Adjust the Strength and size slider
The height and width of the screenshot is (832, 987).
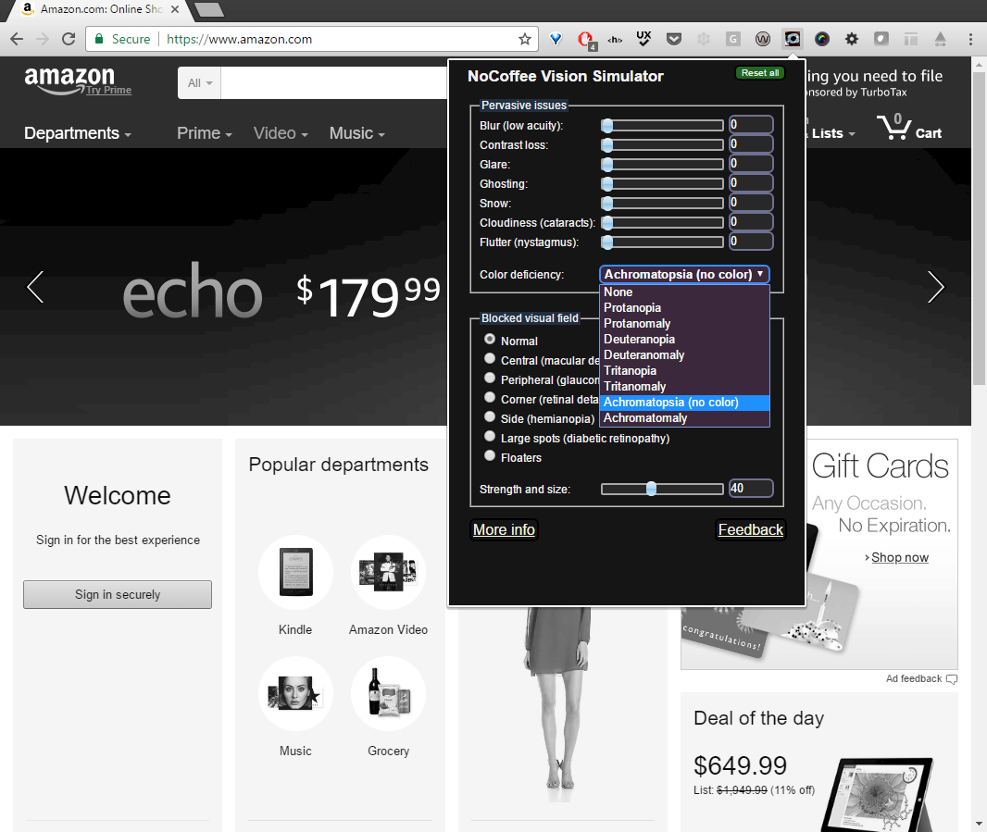click(662, 489)
